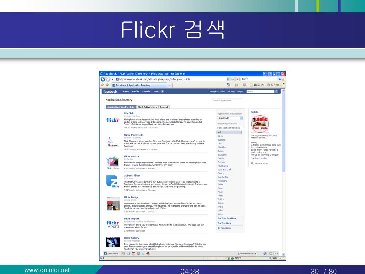Open the zuPort: Flickr application link
This screenshot has height=274, width=365.
132,176
